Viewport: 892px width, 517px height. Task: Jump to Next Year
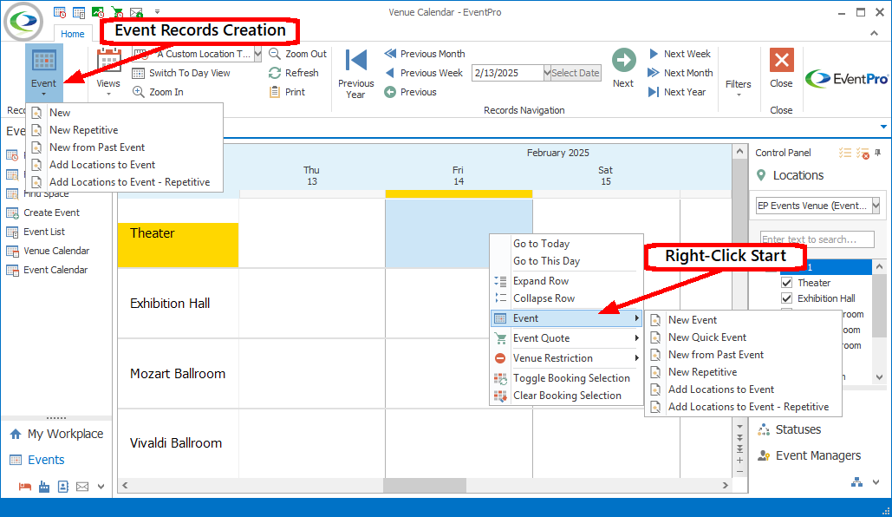coord(677,92)
